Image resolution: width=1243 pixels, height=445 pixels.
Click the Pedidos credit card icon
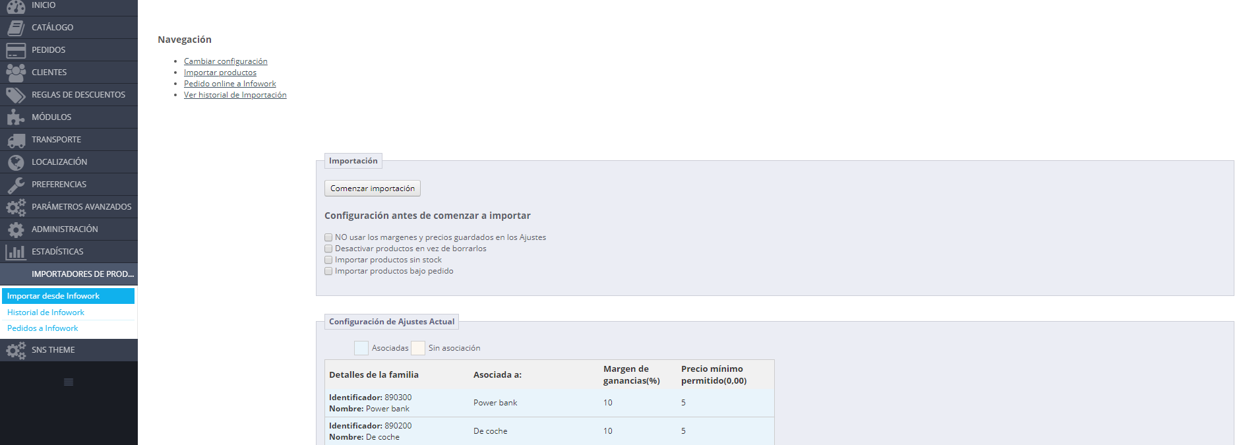16,50
